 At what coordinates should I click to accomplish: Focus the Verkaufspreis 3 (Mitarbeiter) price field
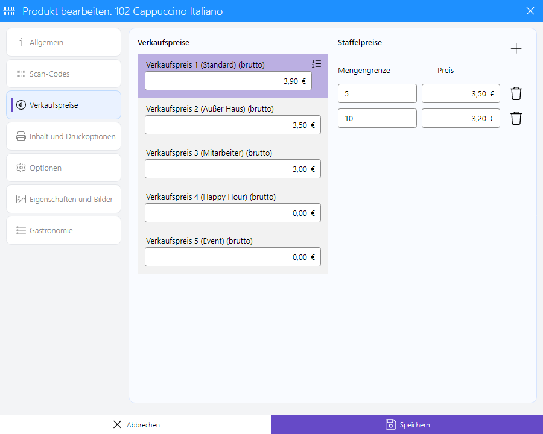(x=233, y=169)
